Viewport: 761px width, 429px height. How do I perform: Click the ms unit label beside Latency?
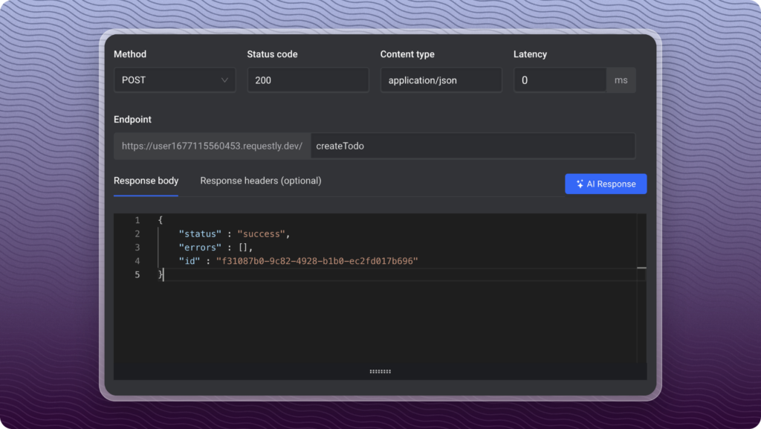621,80
